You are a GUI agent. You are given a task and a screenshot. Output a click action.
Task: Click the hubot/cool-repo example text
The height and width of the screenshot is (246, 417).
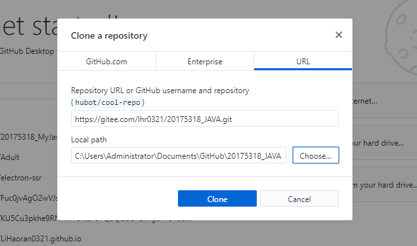[108, 102]
